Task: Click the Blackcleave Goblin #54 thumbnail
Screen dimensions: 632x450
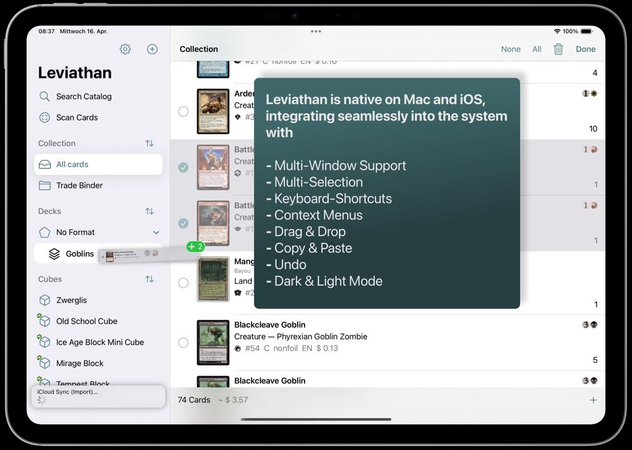Action: coord(213,343)
